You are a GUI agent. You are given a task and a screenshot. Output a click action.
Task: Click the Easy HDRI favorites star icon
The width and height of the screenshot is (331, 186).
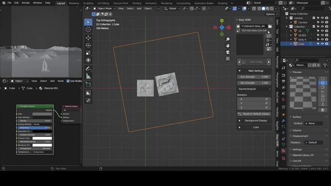click(238, 26)
